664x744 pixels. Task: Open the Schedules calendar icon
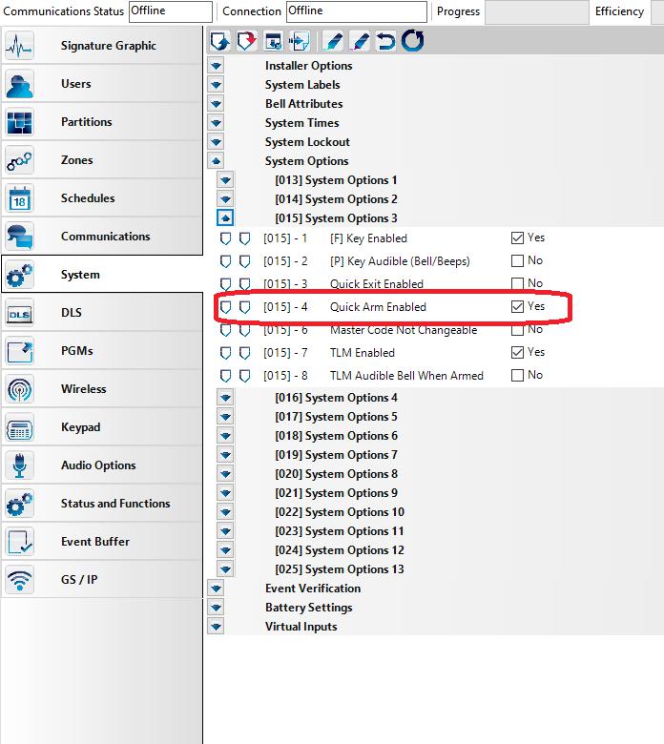click(20, 198)
